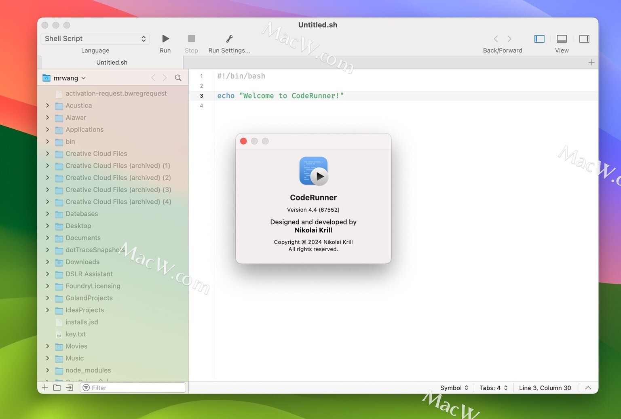Select the GolandProjects folder
This screenshot has width=621, height=419.
click(x=89, y=298)
